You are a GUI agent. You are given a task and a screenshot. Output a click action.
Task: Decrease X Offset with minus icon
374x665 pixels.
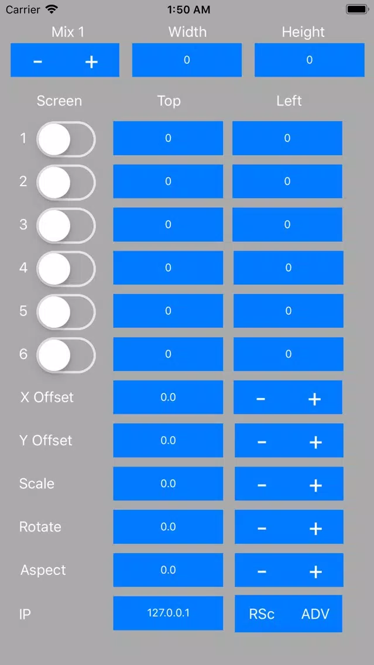coord(261,399)
